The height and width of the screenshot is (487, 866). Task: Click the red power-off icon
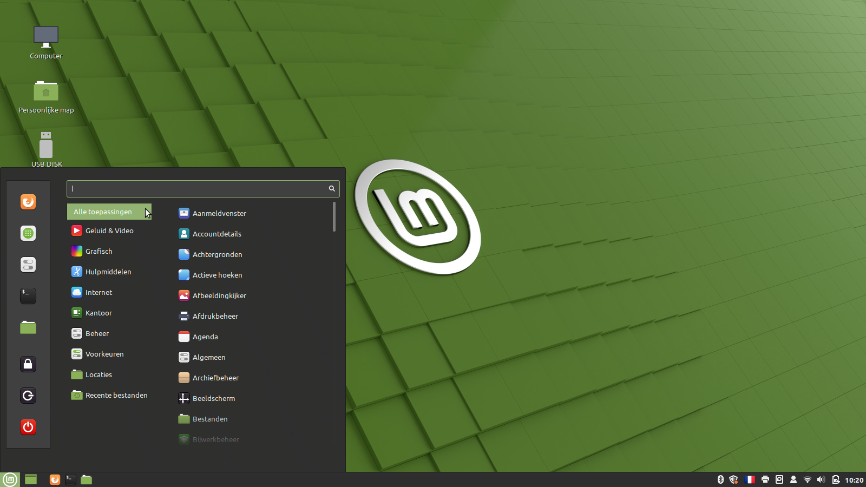tap(28, 427)
